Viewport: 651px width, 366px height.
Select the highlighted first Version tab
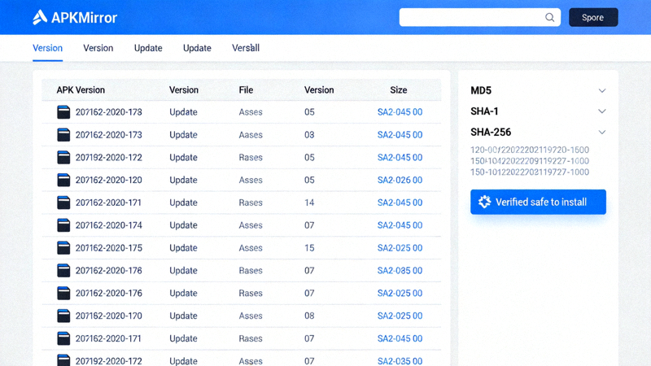[x=47, y=48]
